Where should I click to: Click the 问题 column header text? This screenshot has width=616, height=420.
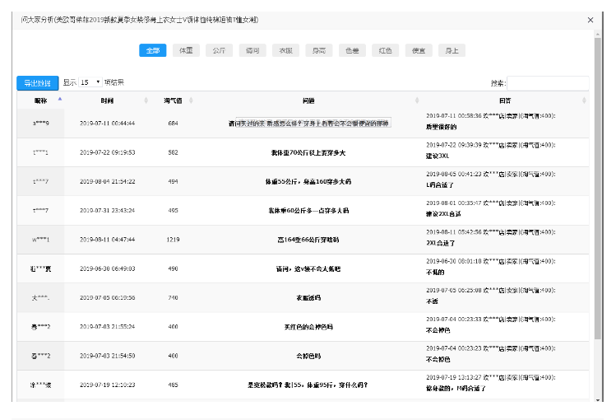click(x=308, y=100)
